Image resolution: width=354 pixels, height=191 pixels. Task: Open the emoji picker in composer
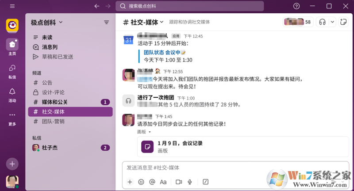point(141,182)
